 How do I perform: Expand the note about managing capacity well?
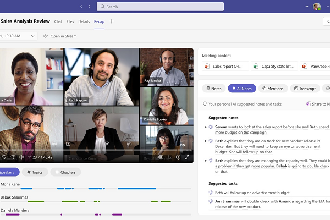point(205,161)
